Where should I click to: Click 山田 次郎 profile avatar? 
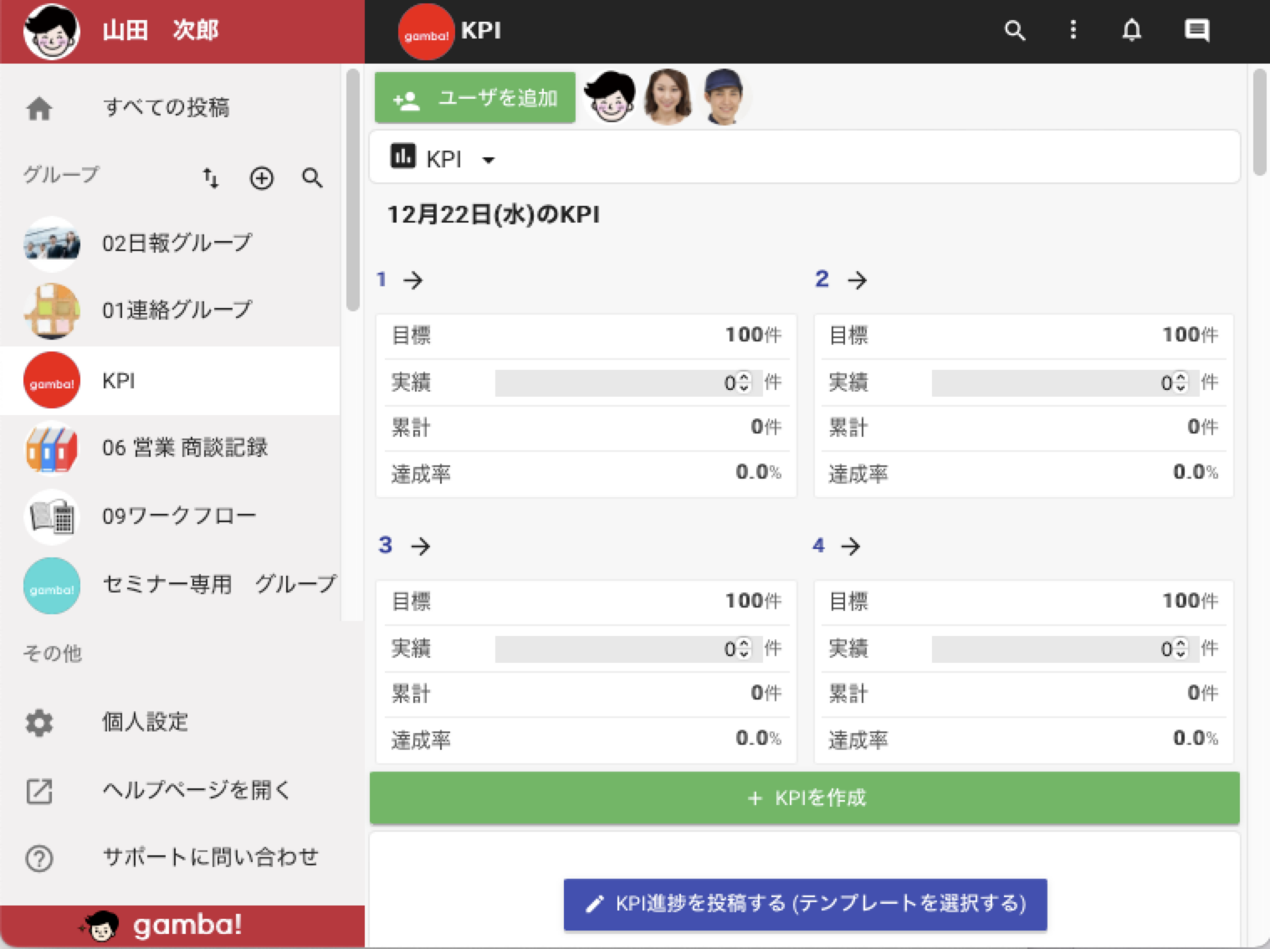[52, 31]
